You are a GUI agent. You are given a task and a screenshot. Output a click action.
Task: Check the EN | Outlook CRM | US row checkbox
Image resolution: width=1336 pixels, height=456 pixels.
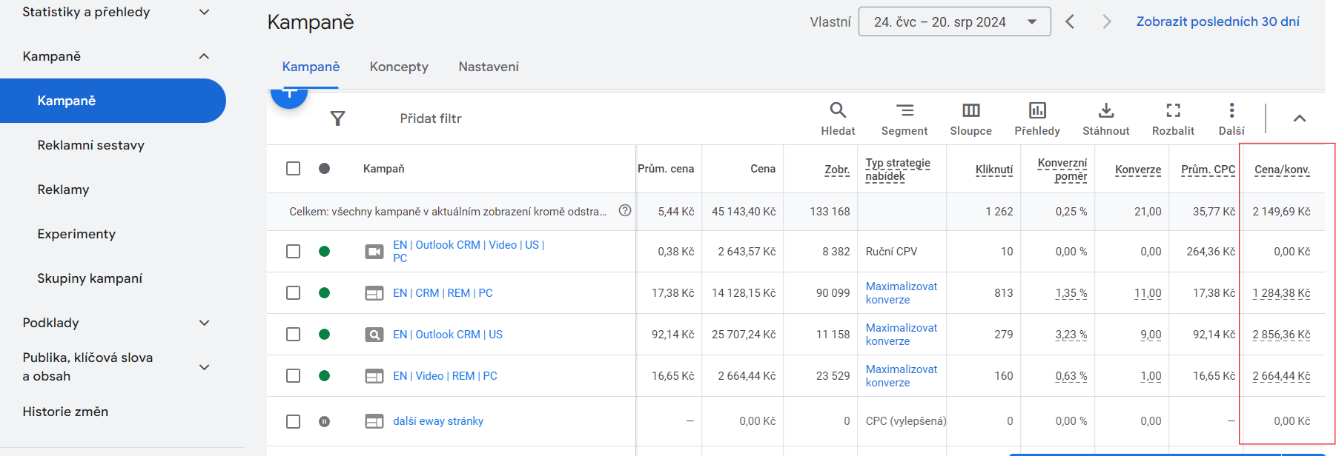coord(294,335)
